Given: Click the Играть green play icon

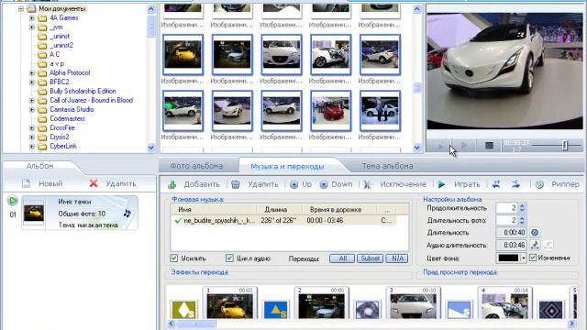Looking at the screenshot, I should [442, 184].
